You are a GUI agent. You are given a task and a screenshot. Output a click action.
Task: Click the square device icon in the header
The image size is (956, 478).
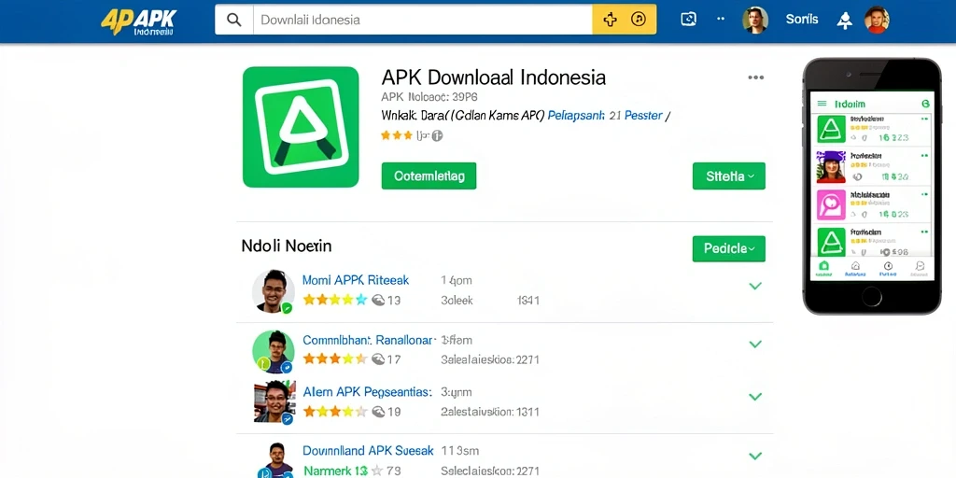[x=688, y=20]
